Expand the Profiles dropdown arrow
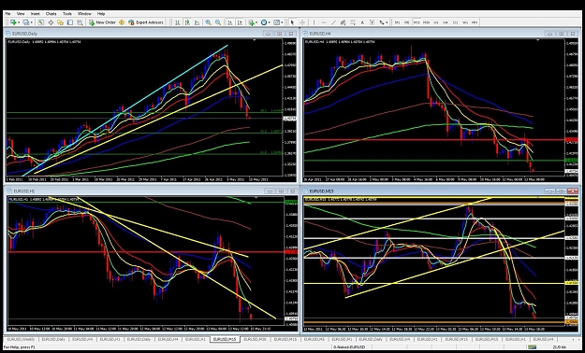This screenshot has width=585, height=353. tap(31, 22)
